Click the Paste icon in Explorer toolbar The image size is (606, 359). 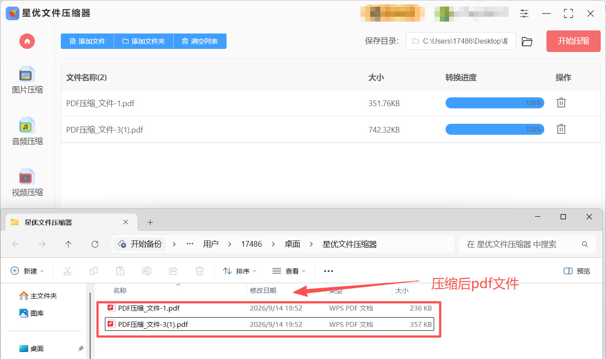[120, 271]
